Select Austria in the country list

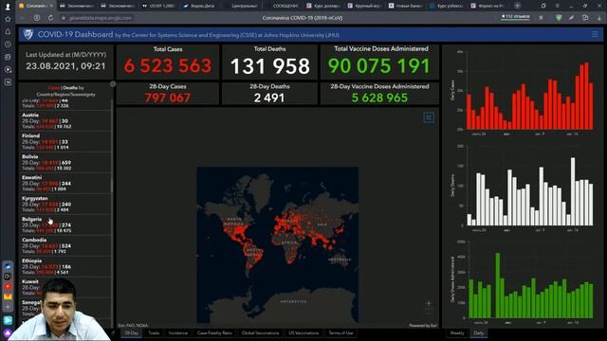tap(65, 120)
